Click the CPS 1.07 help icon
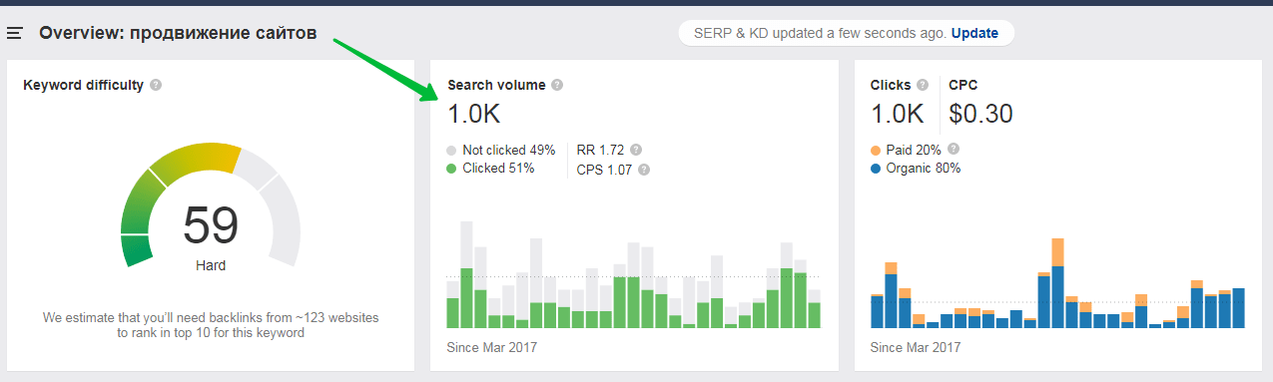This screenshot has height=382, width=1273. 644,170
